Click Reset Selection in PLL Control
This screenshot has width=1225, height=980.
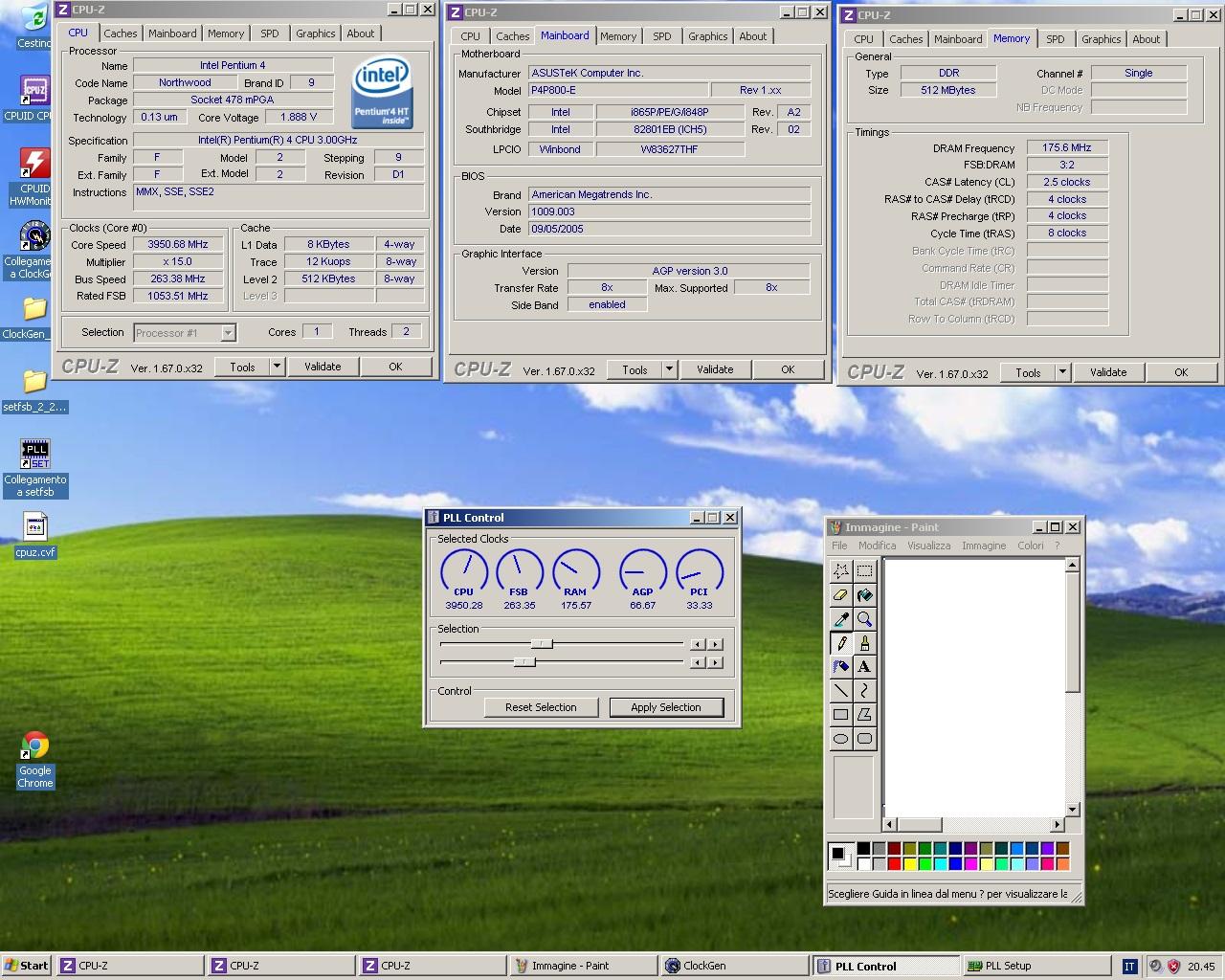coord(541,707)
